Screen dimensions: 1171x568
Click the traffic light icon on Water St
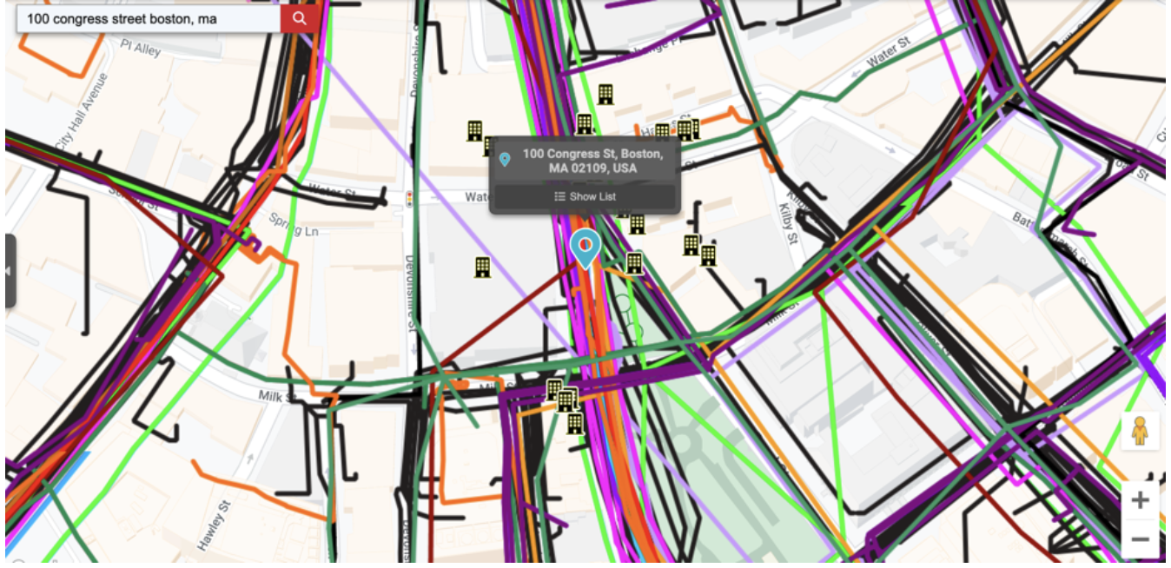coord(409,199)
